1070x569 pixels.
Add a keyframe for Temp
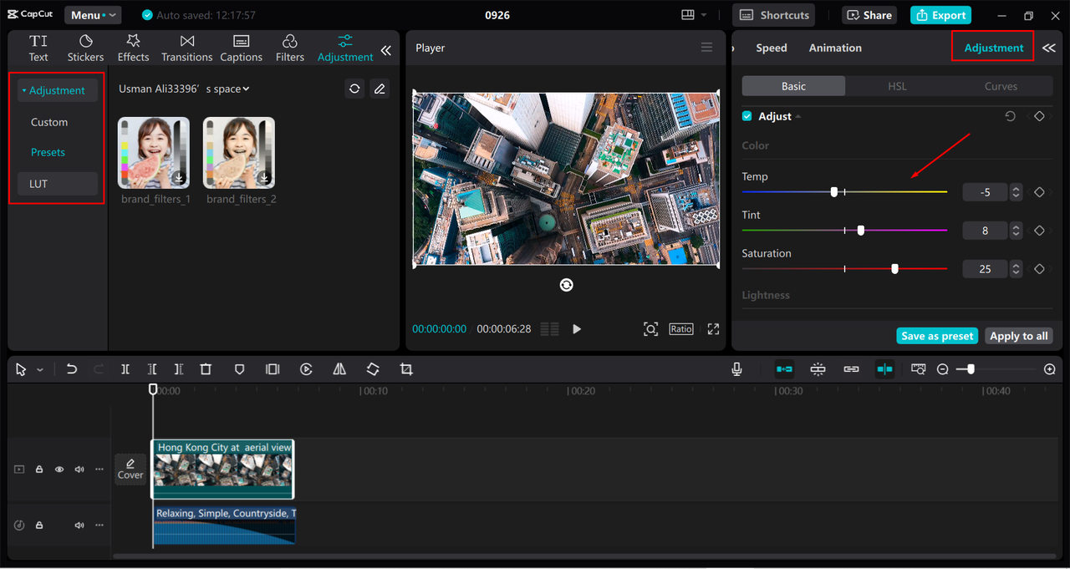point(1039,192)
